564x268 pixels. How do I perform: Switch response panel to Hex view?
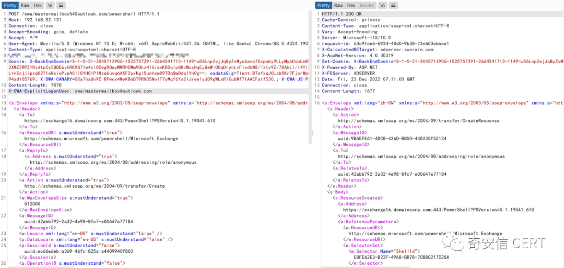coord(351,5)
